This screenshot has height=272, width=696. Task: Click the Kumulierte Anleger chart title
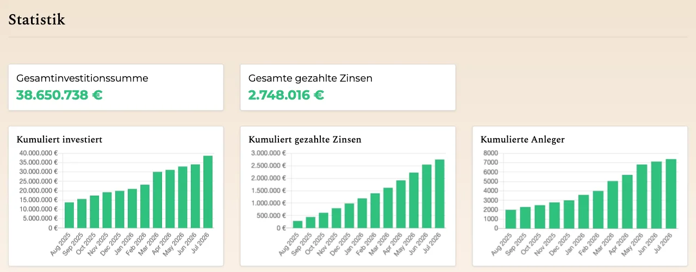click(x=523, y=140)
